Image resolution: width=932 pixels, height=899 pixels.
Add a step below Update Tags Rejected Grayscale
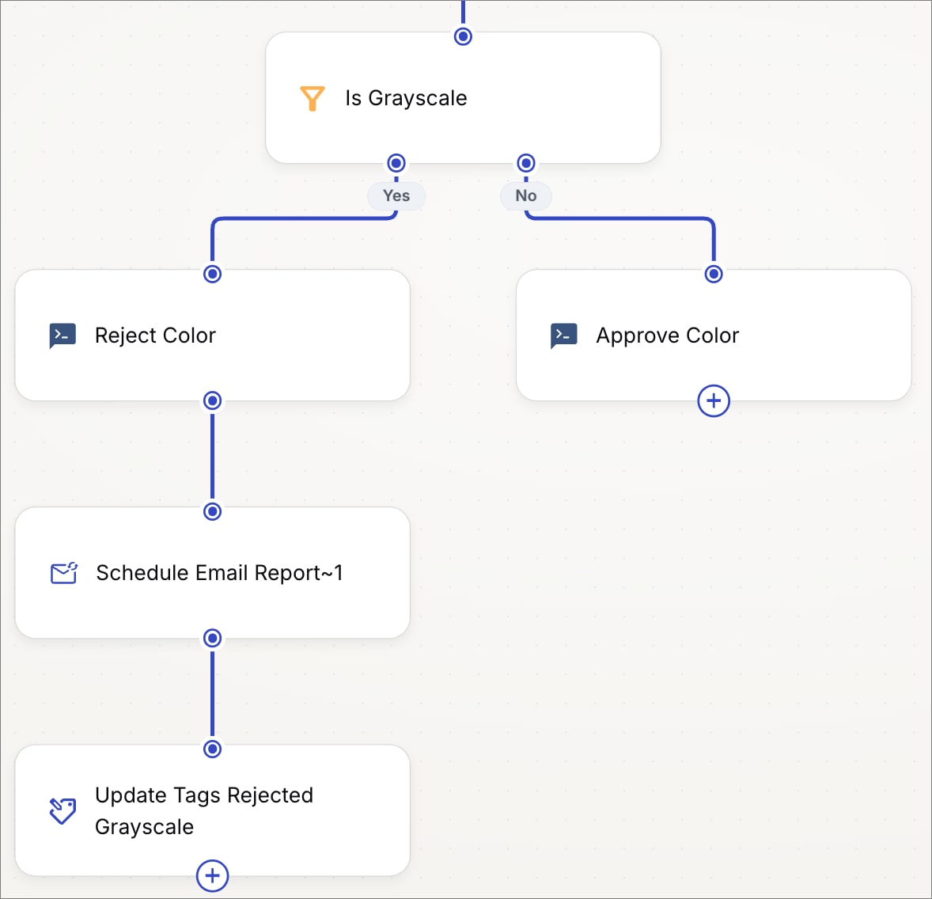[212, 875]
